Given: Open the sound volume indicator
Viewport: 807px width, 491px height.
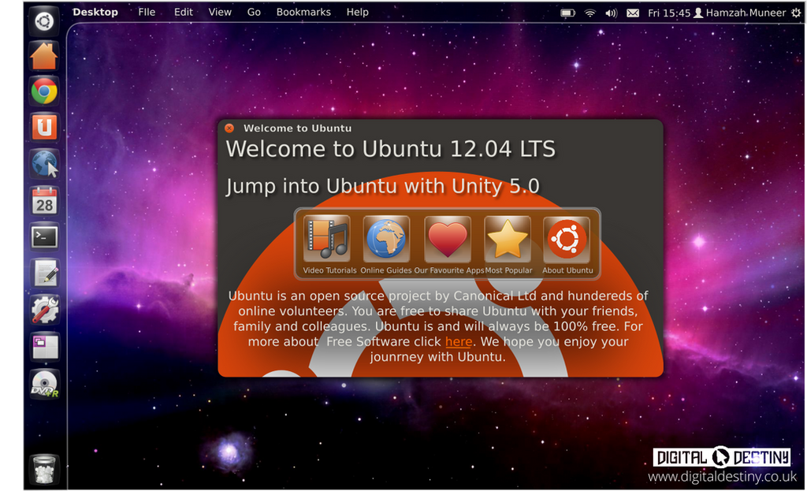Looking at the screenshot, I should point(611,13).
